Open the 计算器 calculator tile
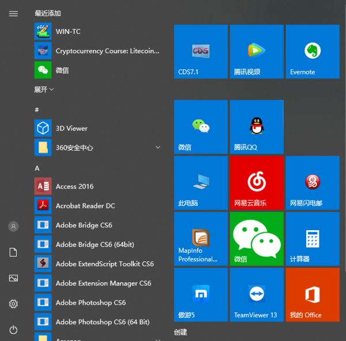346x341 pixels. [313, 238]
